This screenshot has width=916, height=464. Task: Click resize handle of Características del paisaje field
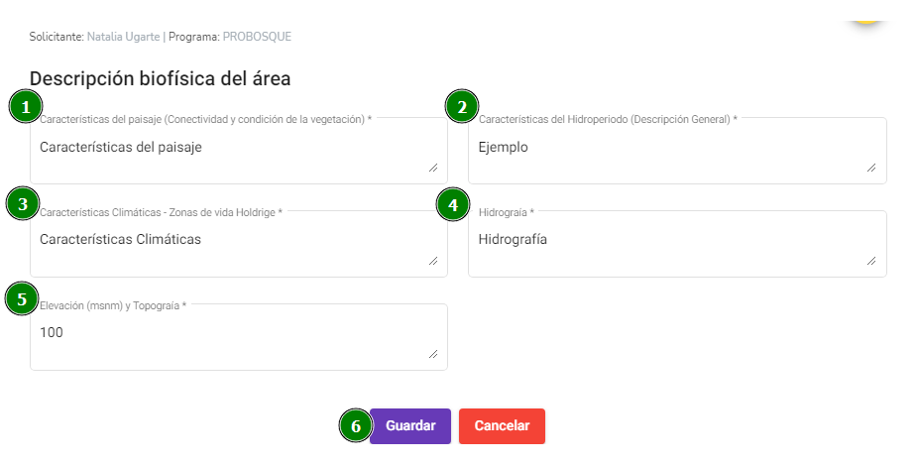pos(433,168)
